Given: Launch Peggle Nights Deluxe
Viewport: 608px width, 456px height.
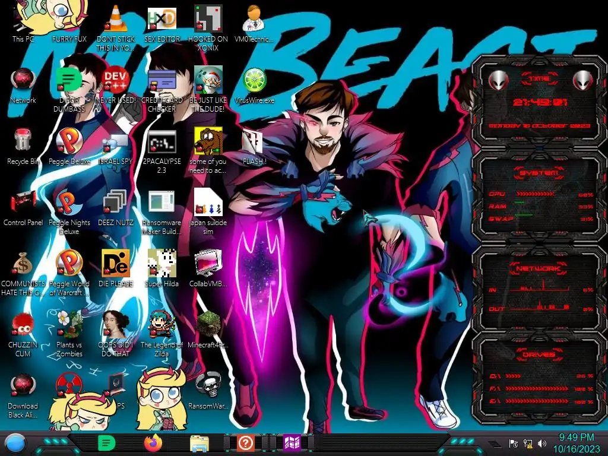Looking at the screenshot, I should pos(69,213).
